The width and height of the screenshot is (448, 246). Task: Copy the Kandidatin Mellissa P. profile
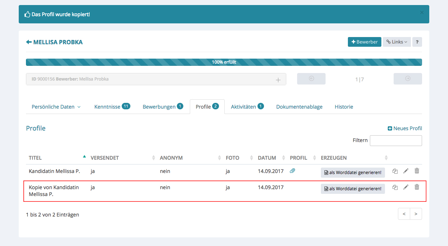coord(395,171)
